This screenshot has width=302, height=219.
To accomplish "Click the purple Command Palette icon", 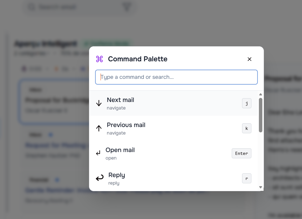I will tap(99, 59).
